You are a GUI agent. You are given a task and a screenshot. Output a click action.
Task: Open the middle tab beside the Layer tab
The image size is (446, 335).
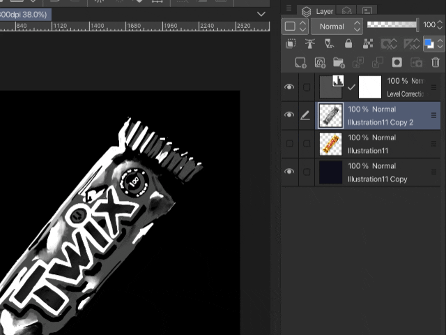(x=347, y=11)
